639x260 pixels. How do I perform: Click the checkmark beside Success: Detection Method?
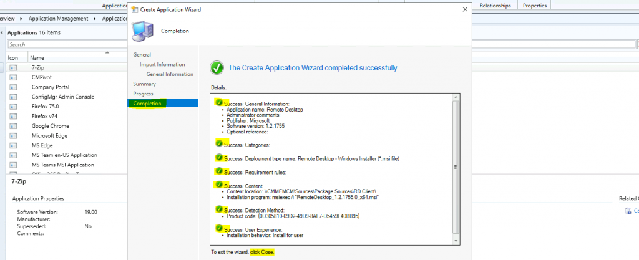(220, 209)
